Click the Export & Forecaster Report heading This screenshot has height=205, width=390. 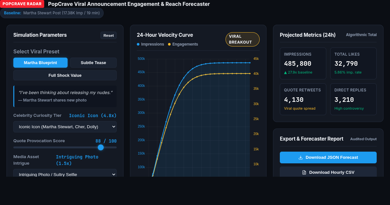pos(311,139)
